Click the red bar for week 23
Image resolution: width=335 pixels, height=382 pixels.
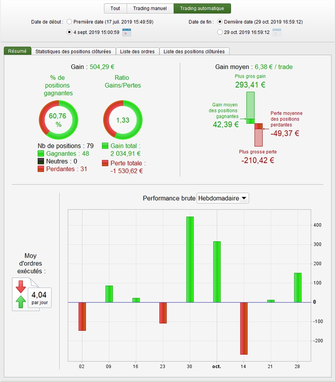(163, 313)
